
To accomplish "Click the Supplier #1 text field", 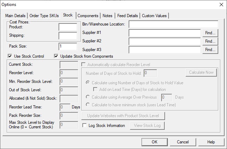I will click(x=165, y=33).
